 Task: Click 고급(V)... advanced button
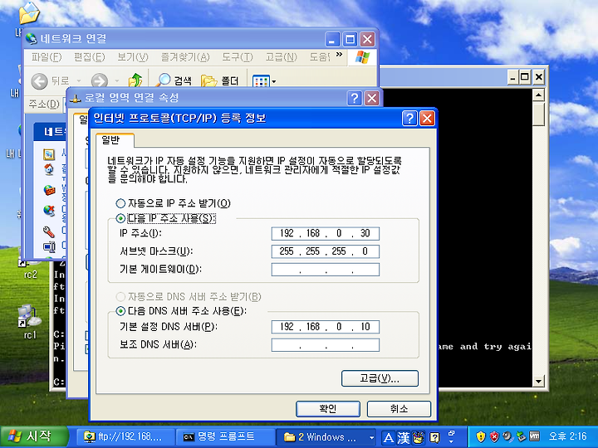[x=380, y=378]
